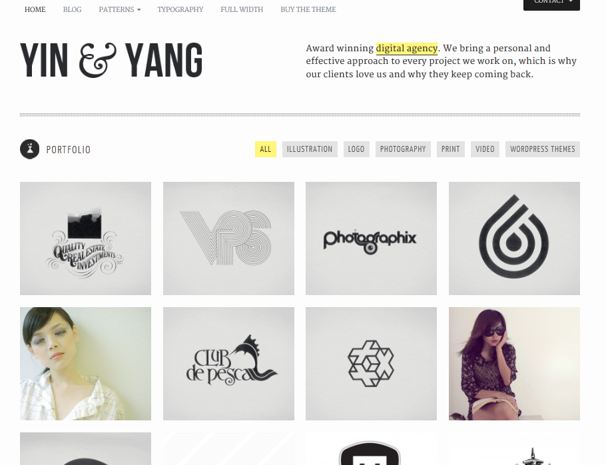Open the water drop logo thumbnail
The width and height of the screenshot is (606, 465).
pos(514,238)
